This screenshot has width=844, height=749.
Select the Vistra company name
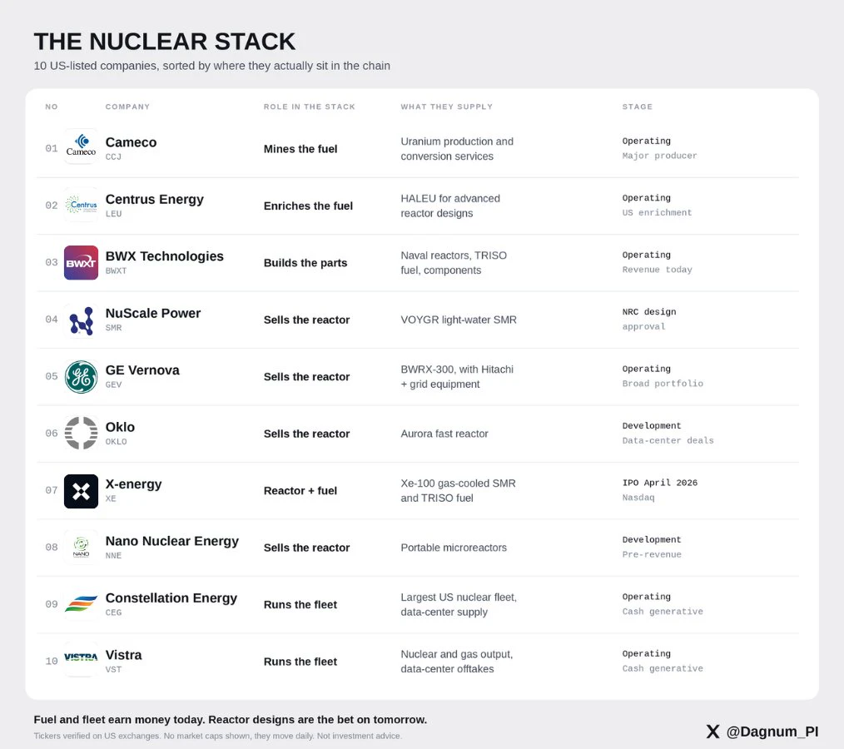pyautogui.click(x=123, y=655)
